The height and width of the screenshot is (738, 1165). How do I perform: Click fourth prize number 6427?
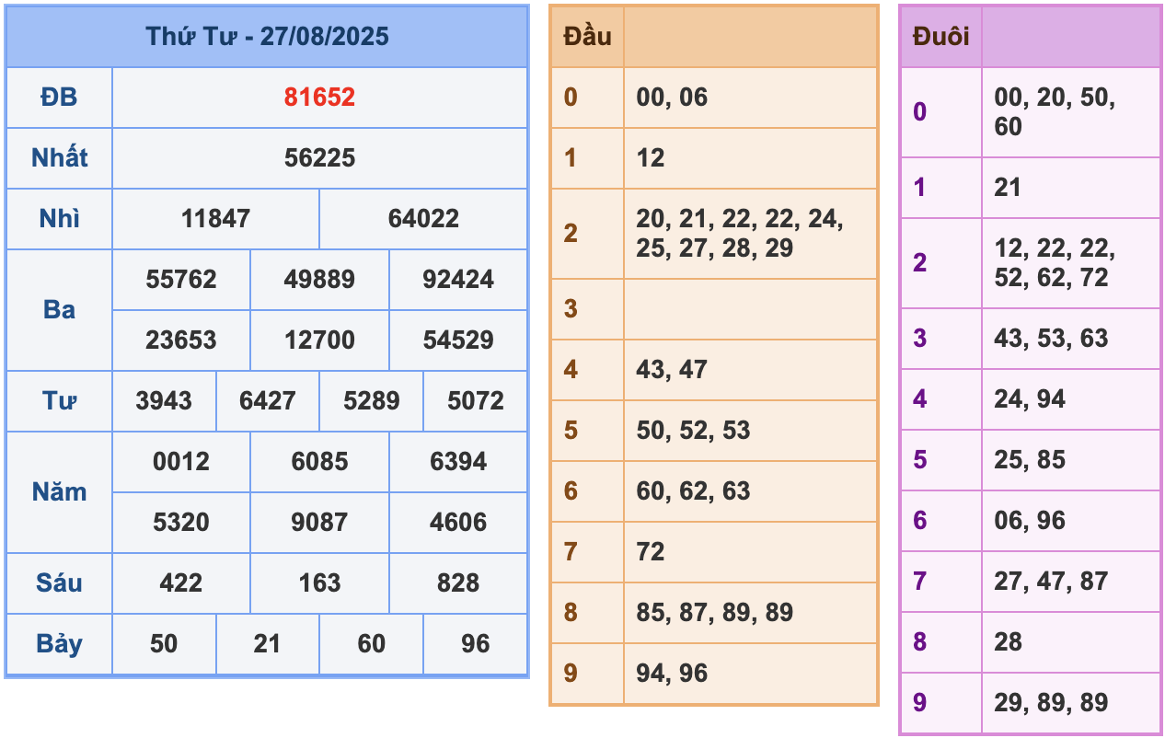pyautogui.click(x=267, y=401)
